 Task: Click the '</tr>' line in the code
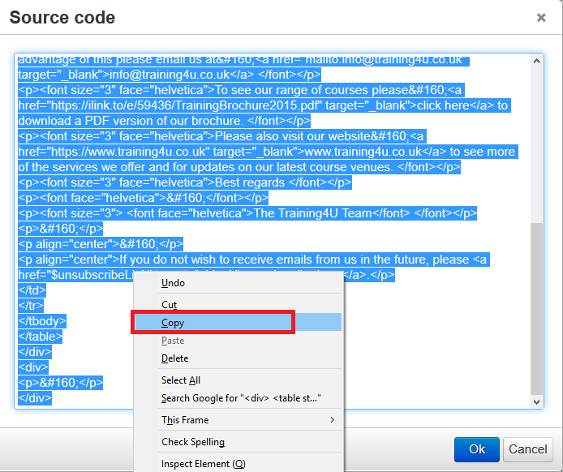tap(31, 306)
